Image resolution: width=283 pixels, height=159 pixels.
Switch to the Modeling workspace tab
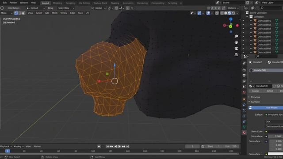point(57,3)
